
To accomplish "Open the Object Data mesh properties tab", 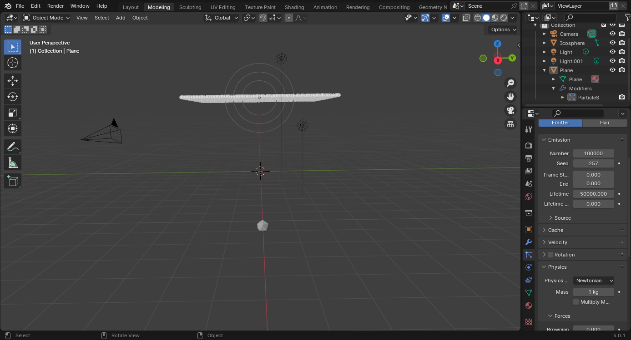I will (529, 293).
